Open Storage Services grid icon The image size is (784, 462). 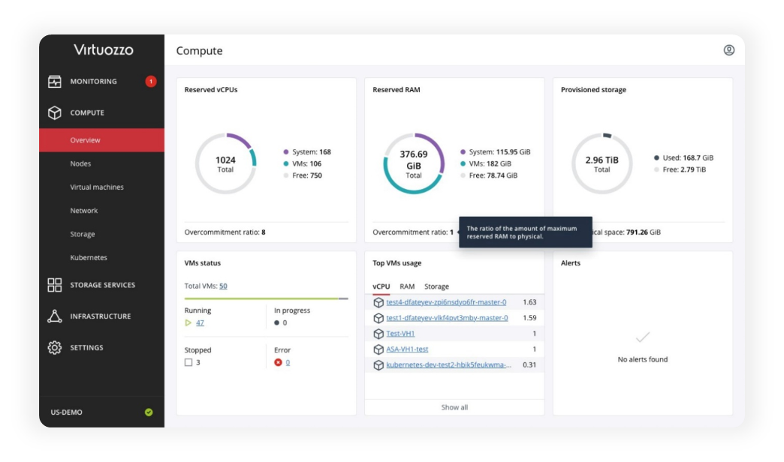pos(55,285)
